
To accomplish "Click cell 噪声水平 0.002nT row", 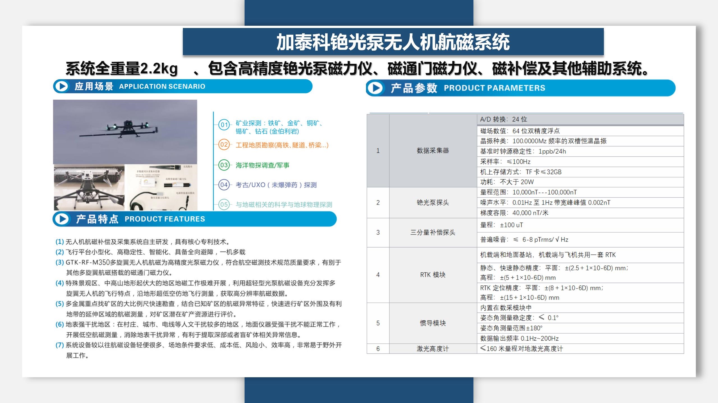I will (580, 203).
